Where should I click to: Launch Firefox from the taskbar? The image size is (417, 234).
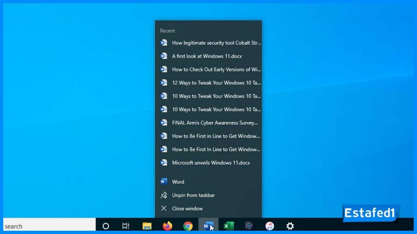pos(167,226)
